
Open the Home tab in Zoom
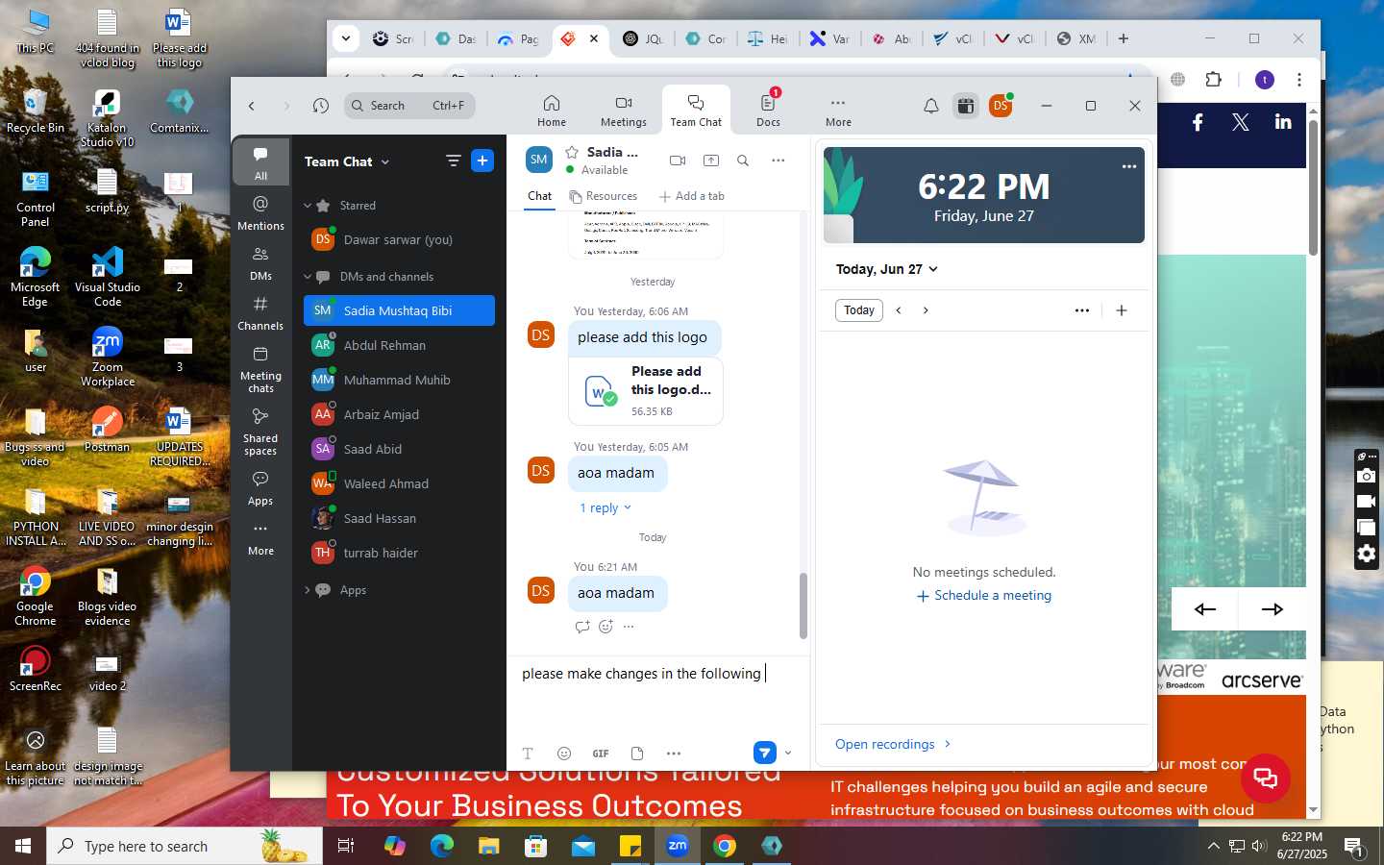tap(552, 111)
